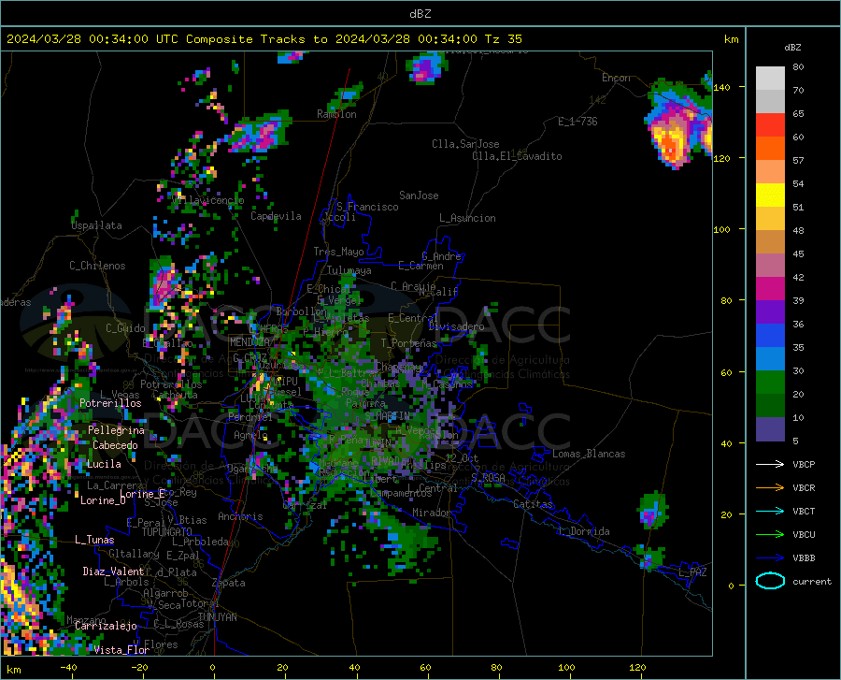Click the orange VBCR arrow in legend

click(770, 488)
